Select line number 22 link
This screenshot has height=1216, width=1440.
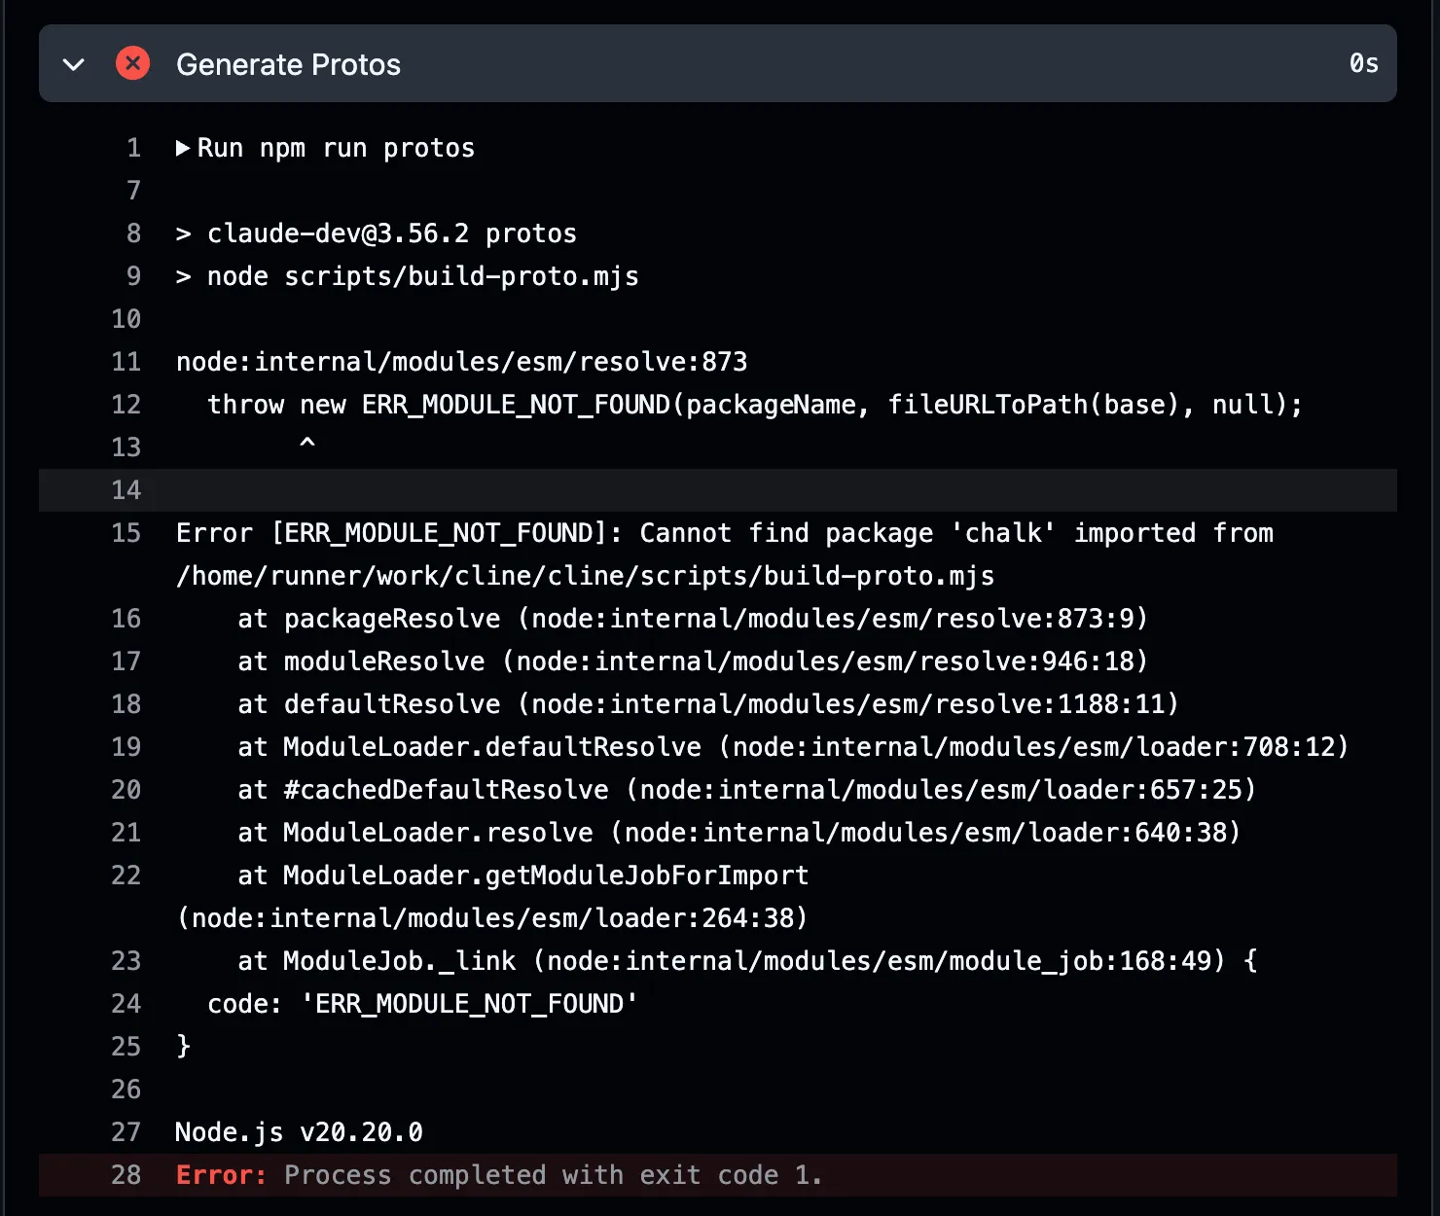coord(126,876)
